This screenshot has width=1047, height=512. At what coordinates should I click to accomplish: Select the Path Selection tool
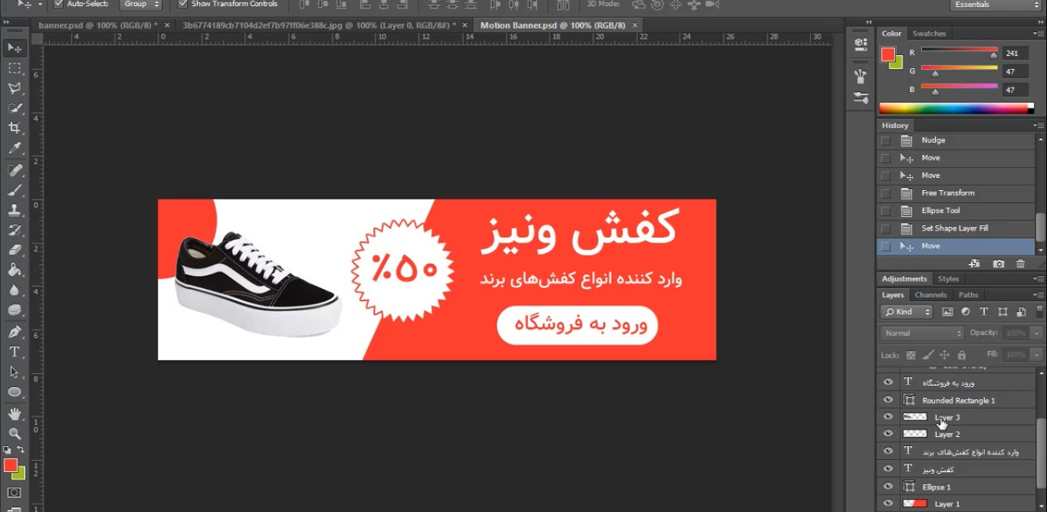pyautogui.click(x=15, y=372)
